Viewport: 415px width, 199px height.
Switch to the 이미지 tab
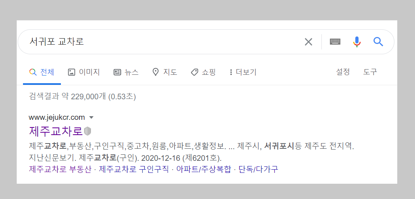84,72
